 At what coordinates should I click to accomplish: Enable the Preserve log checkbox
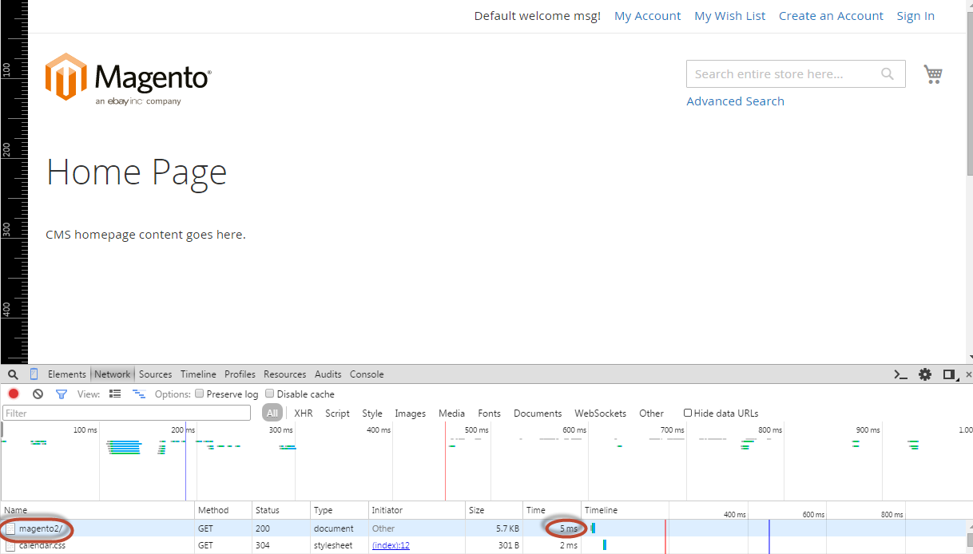click(200, 394)
